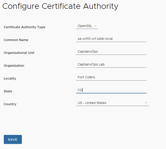Click the 'Locality' label

pos(10,79)
